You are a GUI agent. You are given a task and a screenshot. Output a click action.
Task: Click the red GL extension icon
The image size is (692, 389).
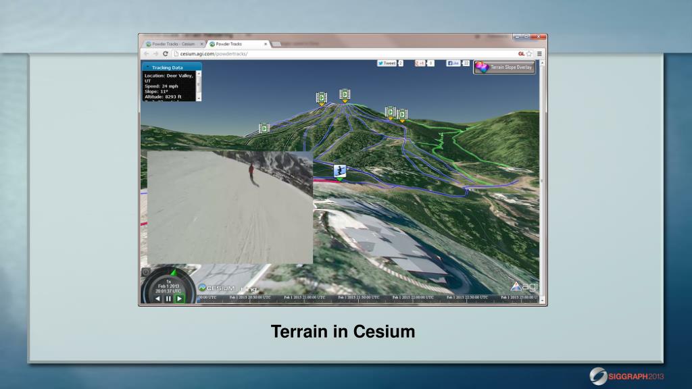point(521,54)
